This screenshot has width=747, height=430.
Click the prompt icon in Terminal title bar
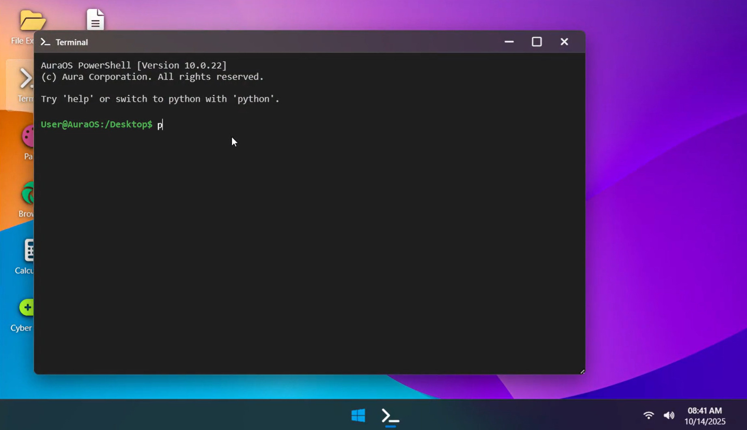tap(45, 42)
